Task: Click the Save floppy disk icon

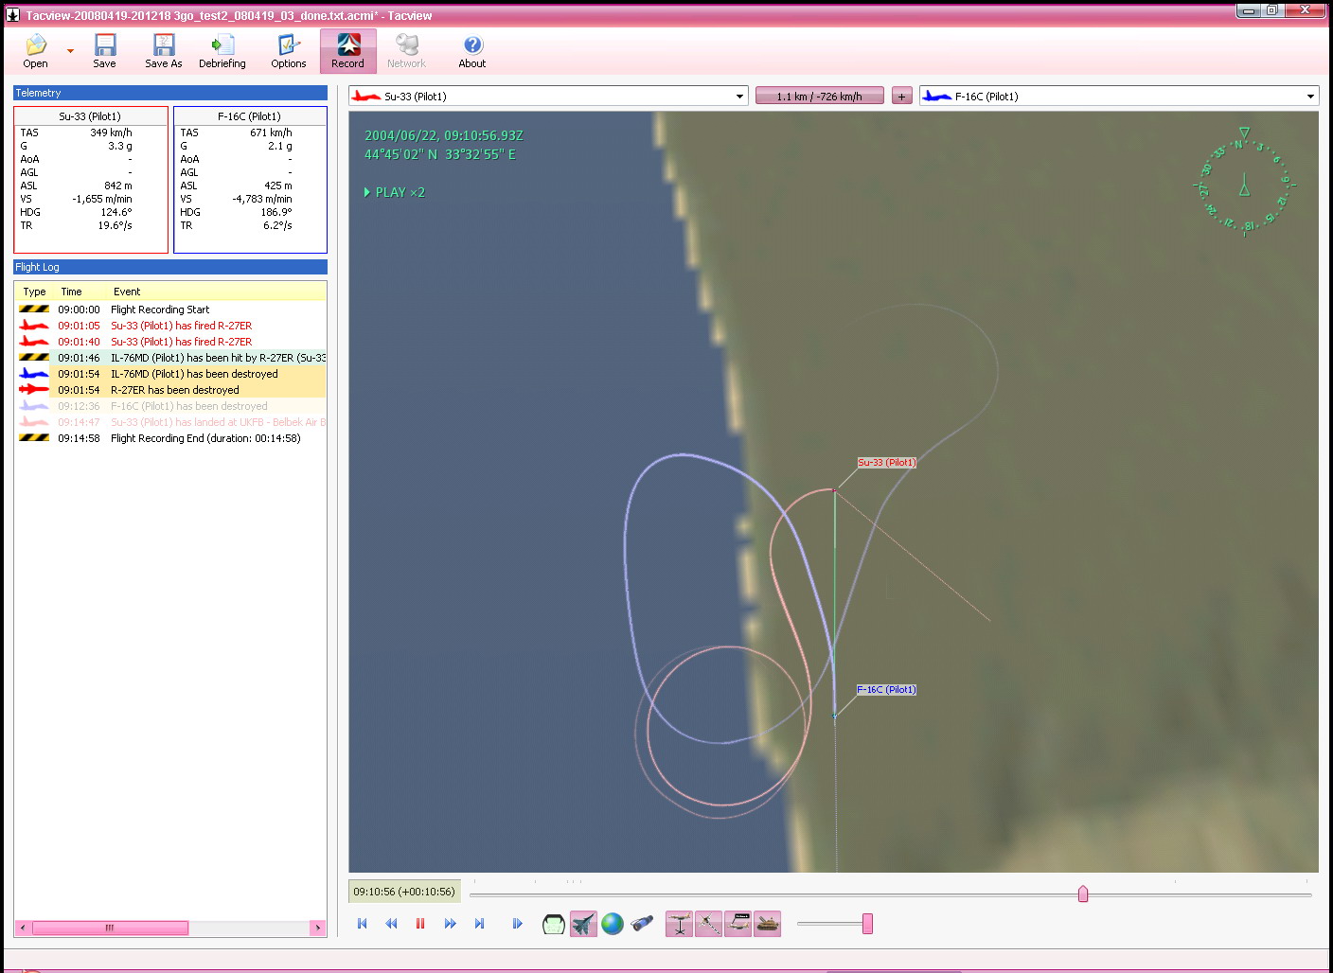Action: 104,51
